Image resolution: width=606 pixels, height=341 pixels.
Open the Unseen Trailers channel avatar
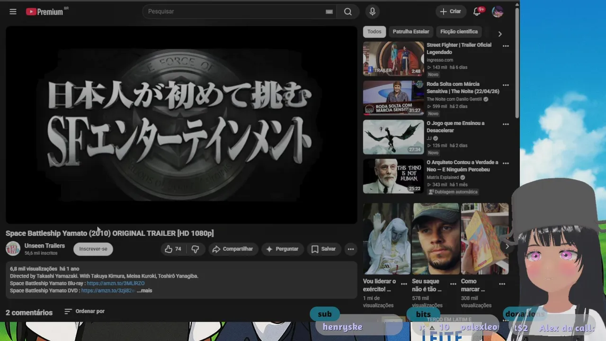tap(13, 249)
